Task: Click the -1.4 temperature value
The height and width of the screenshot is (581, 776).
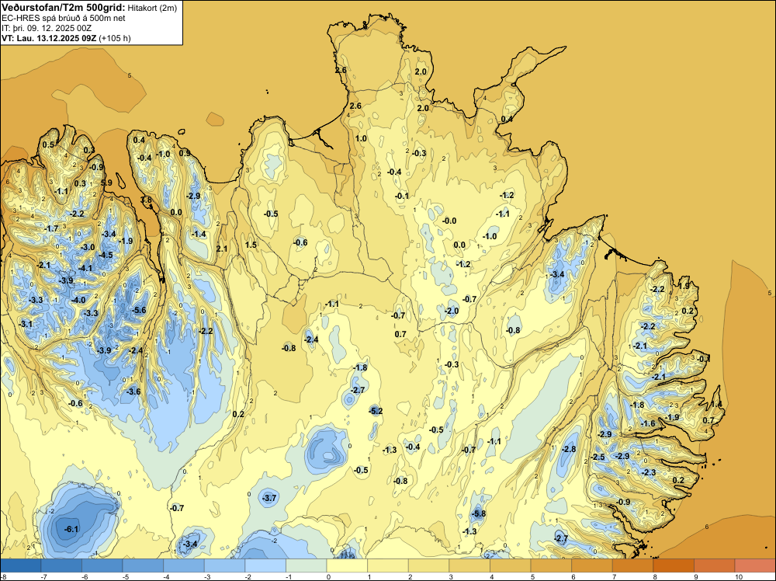Action: (199, 234)
